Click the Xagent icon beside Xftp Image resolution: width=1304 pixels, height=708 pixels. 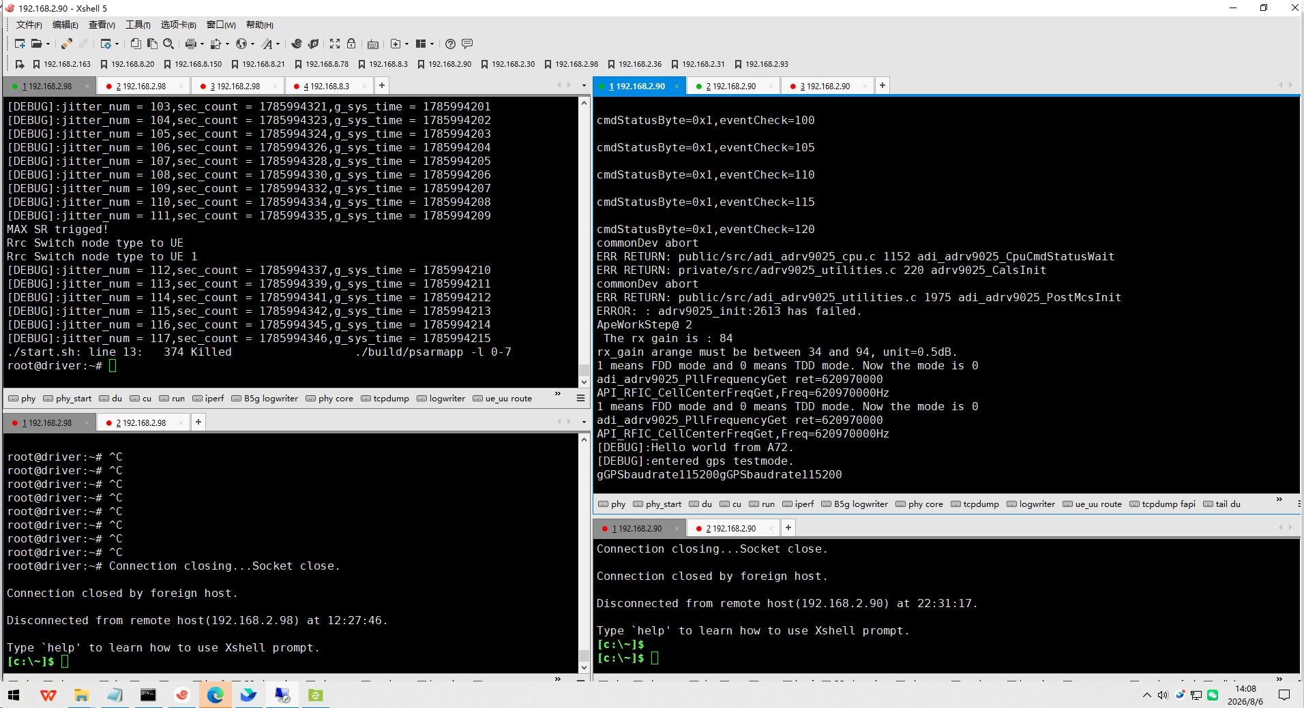tap(314, 44)
